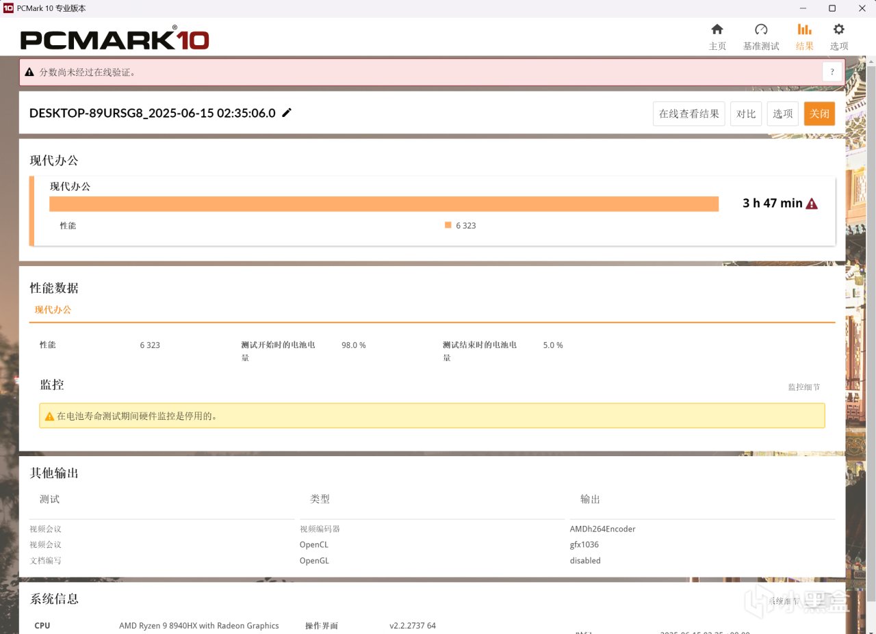Click the OpenGL type cell
Screen dimensions: 876x634
[314, 560]
